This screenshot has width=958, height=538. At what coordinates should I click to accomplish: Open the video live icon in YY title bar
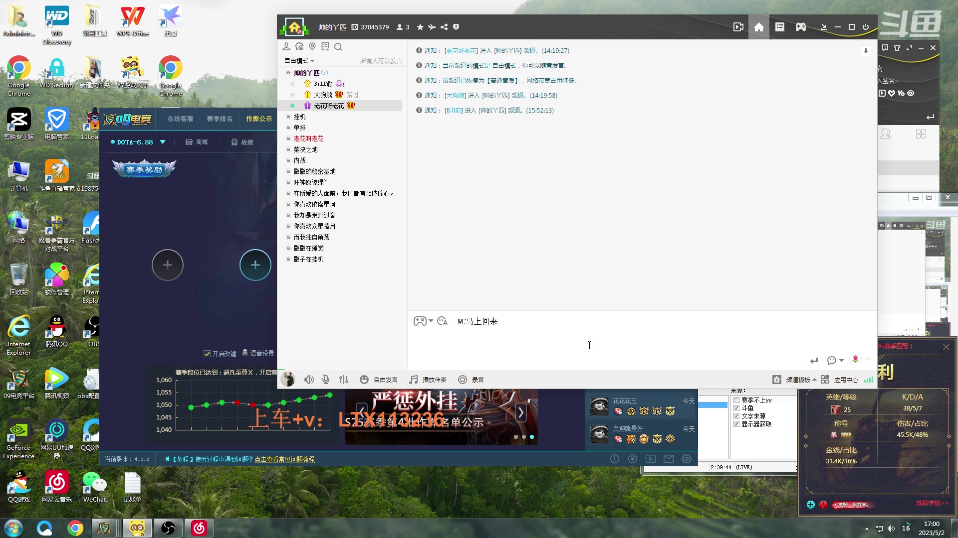click(x=738, y=27)
